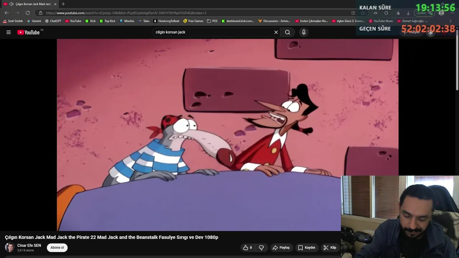This screenshot has width=459, height=258.
Task: Like the video with the thumbs up
Action: pyautogui.click(x=247, y=248)
